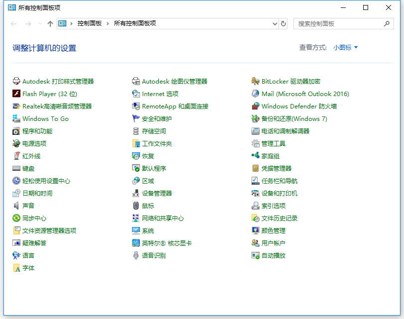Open RemoteApp 和桌面连接 link
404x319 pixels.
175,106
